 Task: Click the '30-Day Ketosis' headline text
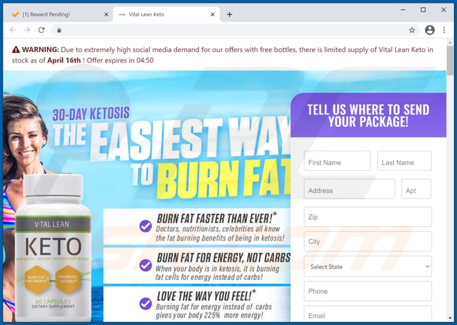91,114
